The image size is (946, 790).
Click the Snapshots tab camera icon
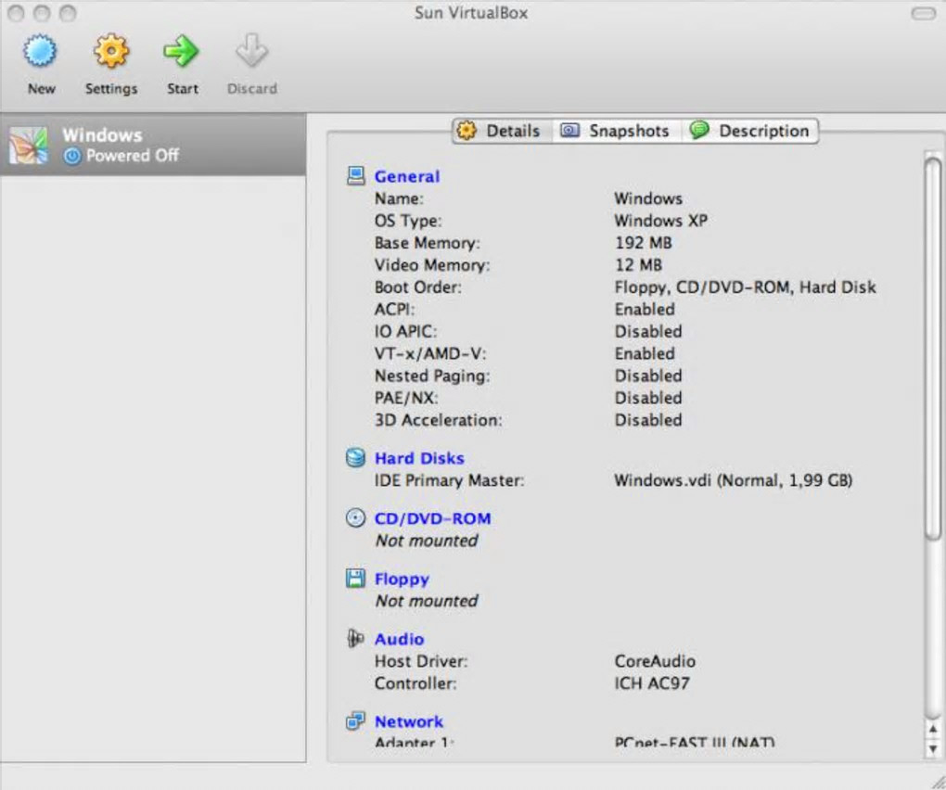coord(569,130)
